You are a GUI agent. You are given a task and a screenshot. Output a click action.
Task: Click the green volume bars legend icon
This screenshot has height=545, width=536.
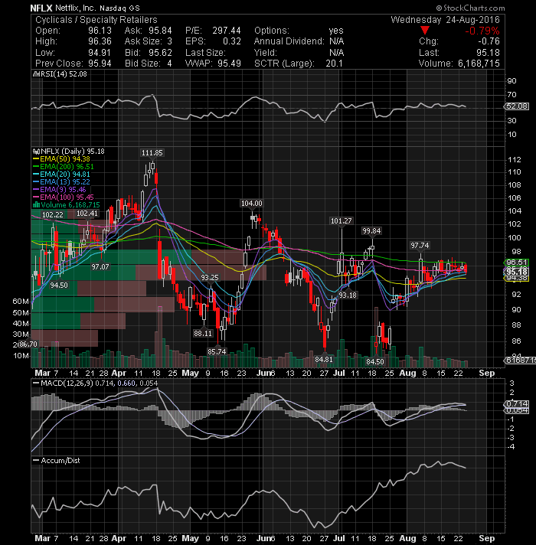coord(35,205)
